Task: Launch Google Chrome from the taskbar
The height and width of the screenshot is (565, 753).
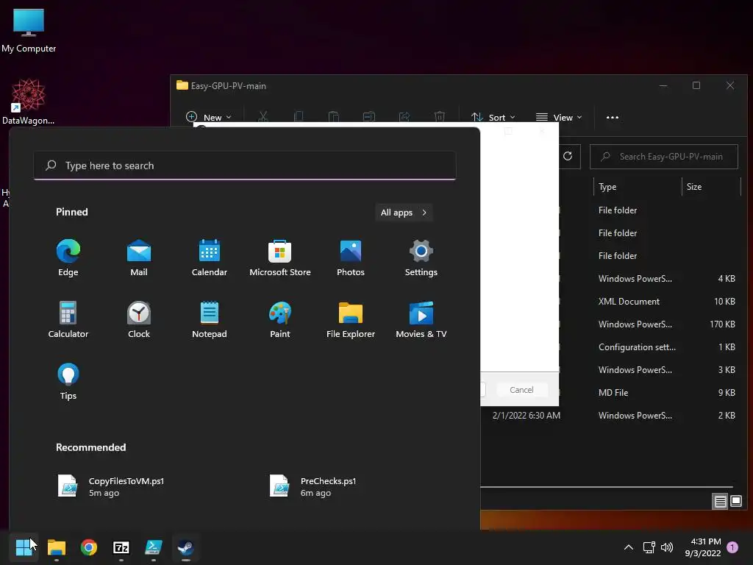Action: point(89,547)
